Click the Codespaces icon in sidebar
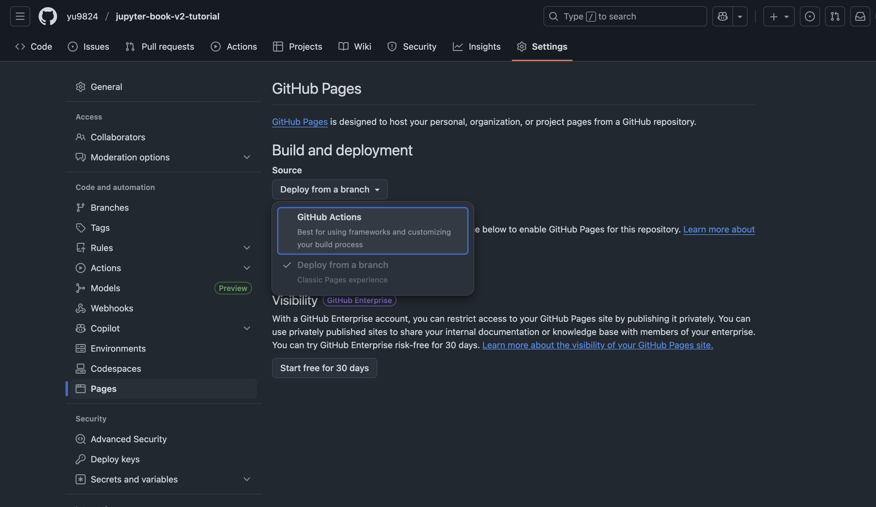Image resolution: width=876 pixels, height=507 pixels. (x=80, y=369)
